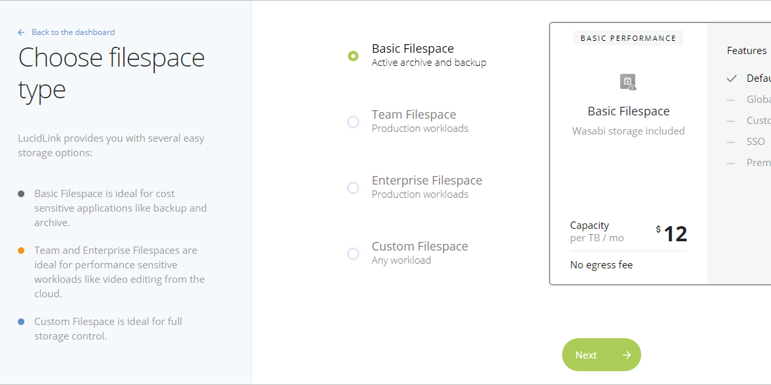Image resolution: width=771 pixels, height=385 pixels.
Task: Click the $12 capacity price
Action: click(x=671, y=234)
